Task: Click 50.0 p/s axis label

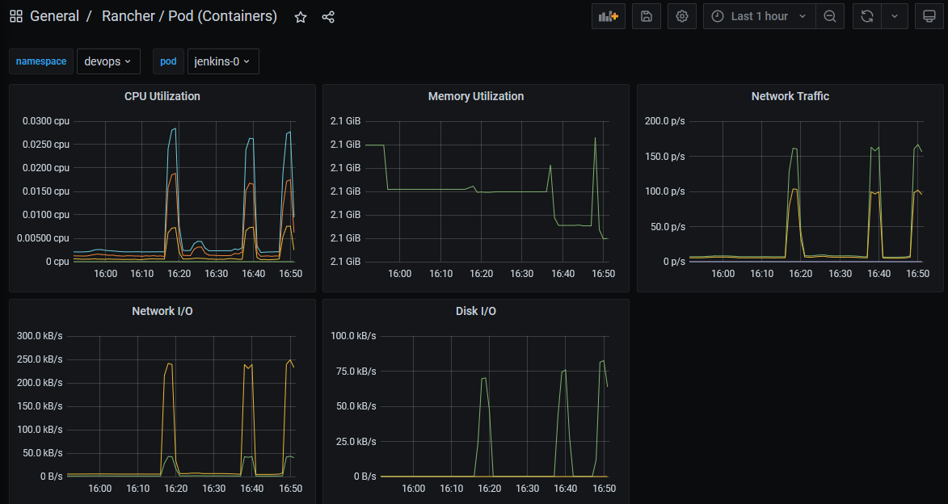Action: pos(668,227)
